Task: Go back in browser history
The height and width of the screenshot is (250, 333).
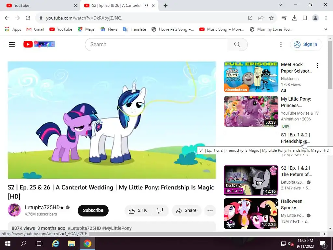Action: pos(7,18)
